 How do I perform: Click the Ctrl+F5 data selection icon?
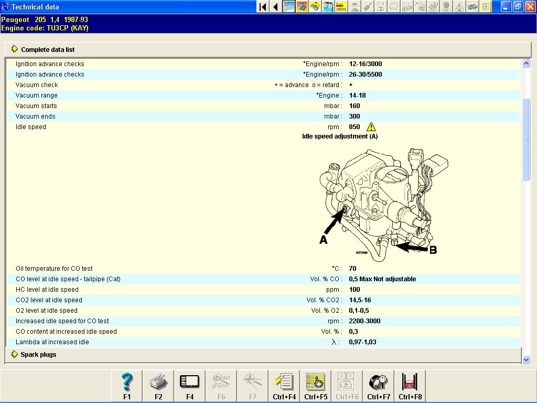click(316, 386)
